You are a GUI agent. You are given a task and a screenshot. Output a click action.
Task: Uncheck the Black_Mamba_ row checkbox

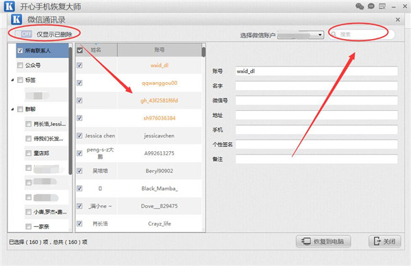(x=79, y=188)
